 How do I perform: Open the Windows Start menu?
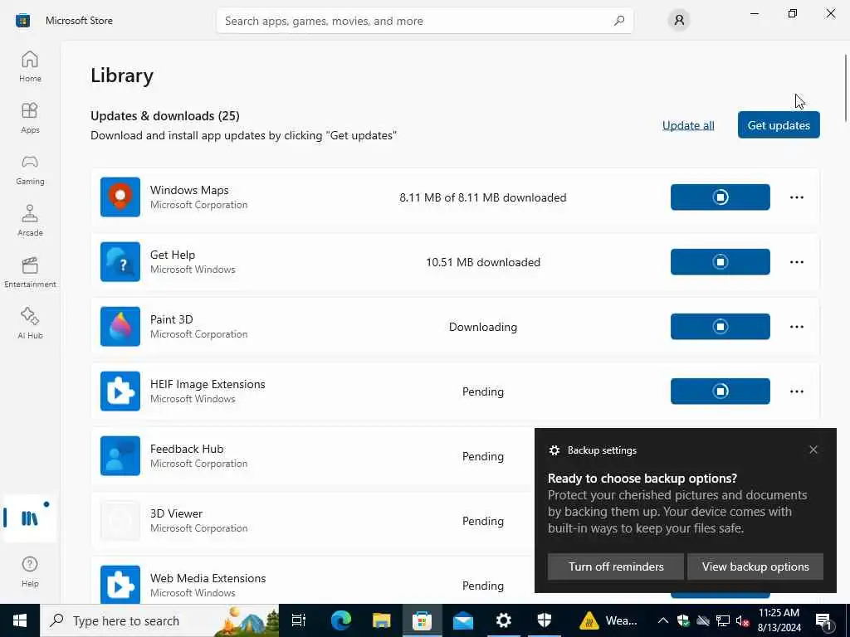click(20, 620)
